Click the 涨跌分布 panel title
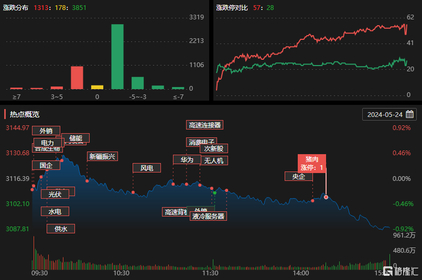 (16, 7)
